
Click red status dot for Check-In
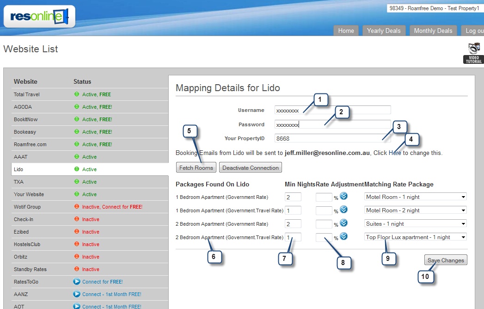coord(77,219)
